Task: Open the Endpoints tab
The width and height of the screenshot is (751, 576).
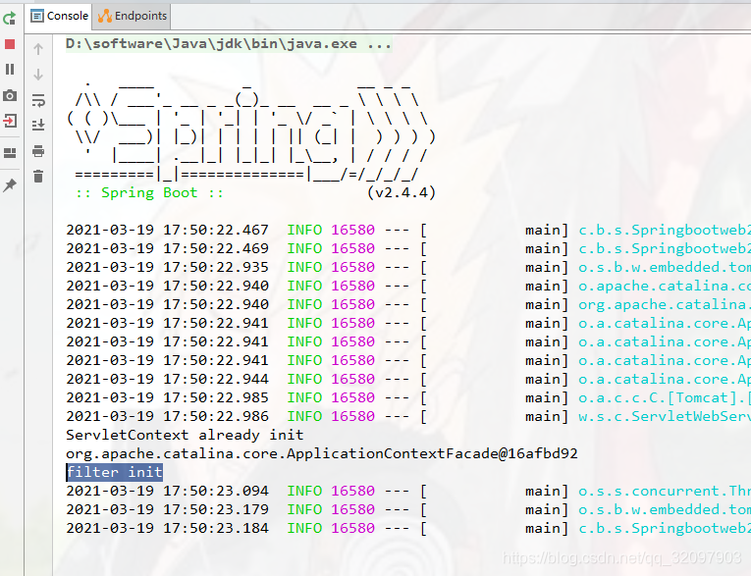Action: pos(133,16)
